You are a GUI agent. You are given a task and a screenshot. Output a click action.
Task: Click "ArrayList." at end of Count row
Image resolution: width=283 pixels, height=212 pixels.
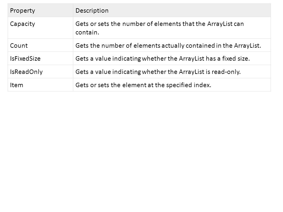[248, 46]
